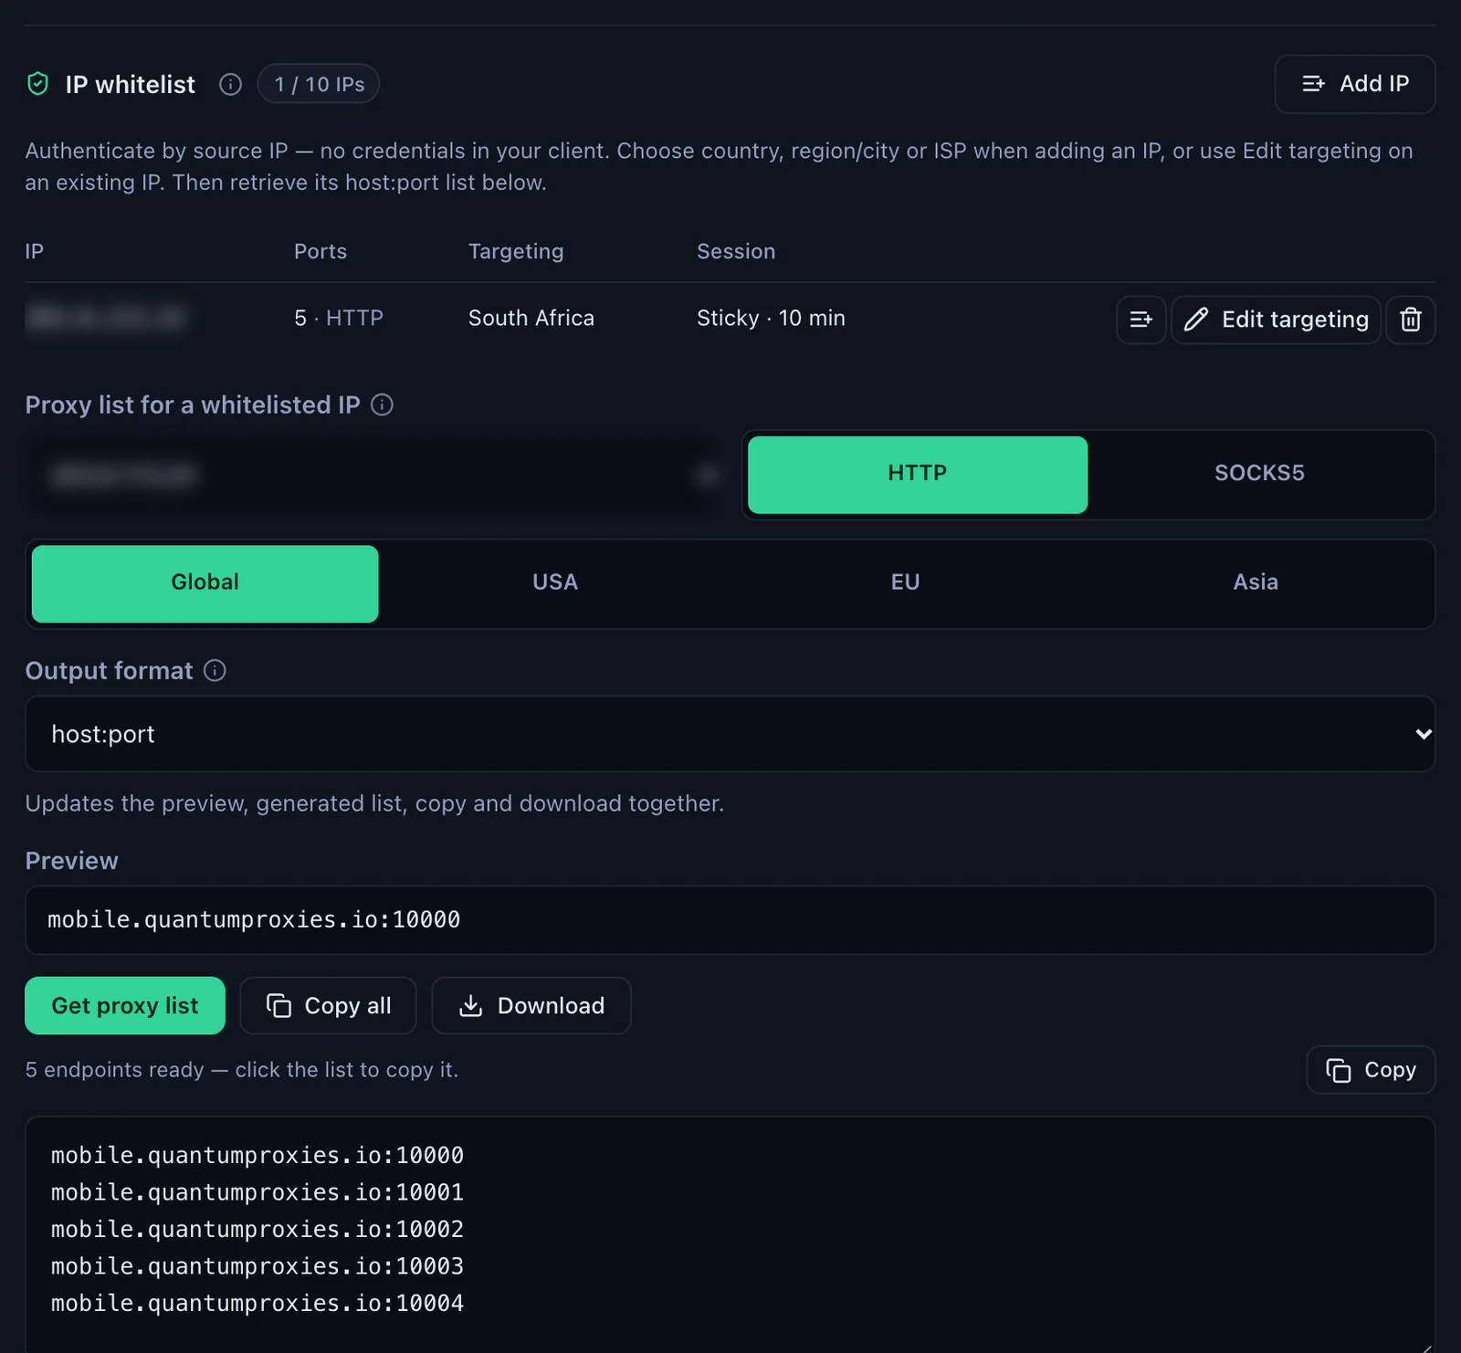Click the Preview field showing port 10000
Viewport: 1461px width, 1353px height.
tap(730, 920)
